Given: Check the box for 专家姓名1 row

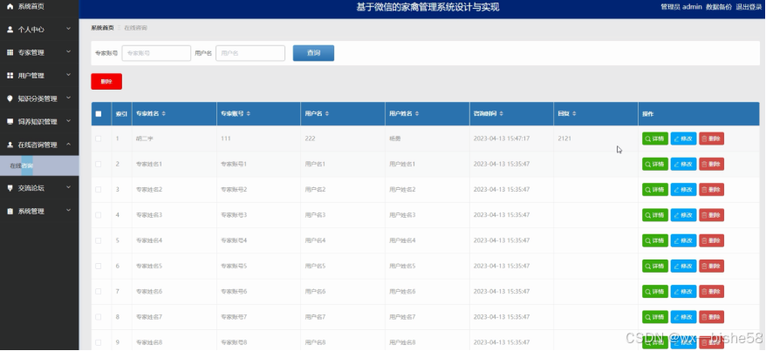Looking at the screenshot, I should point(99,164).
